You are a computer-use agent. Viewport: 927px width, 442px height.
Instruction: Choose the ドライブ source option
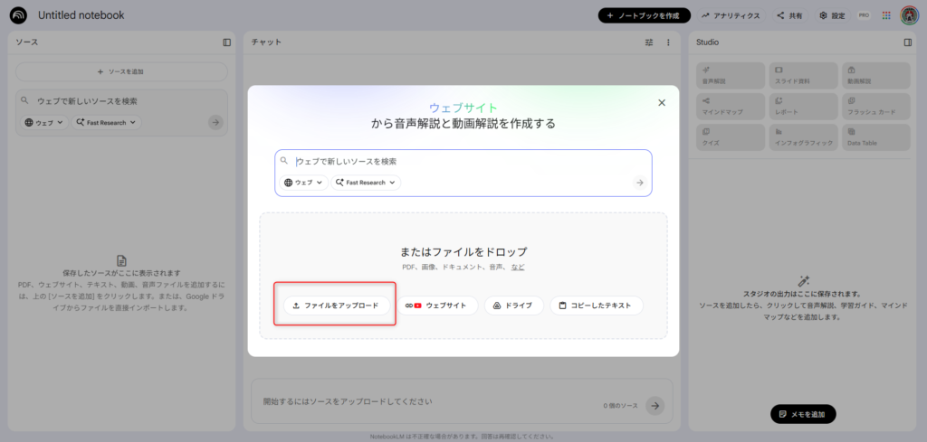click(513, 306)
